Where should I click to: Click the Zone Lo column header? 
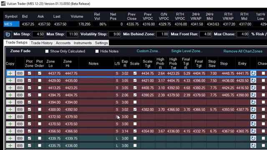pyautogui.click(x=50, y=63)
